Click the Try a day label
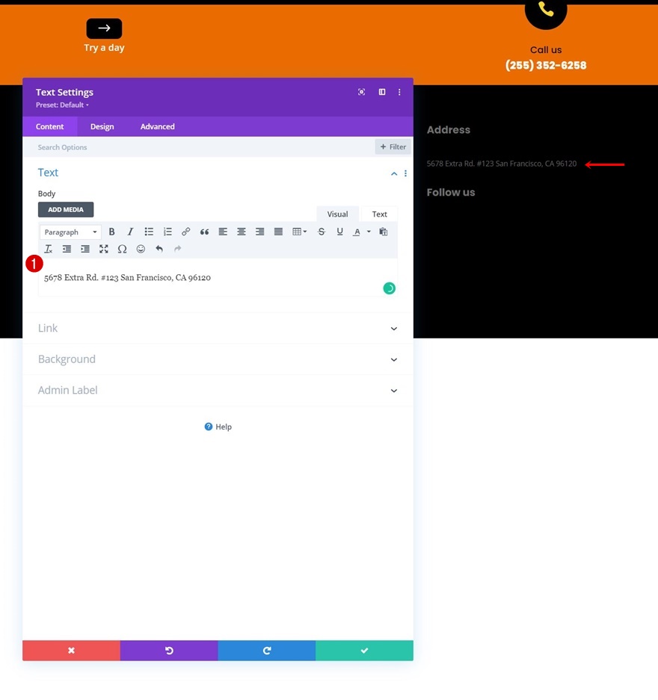Screen dimensions: 658x700 coord(104,48)
